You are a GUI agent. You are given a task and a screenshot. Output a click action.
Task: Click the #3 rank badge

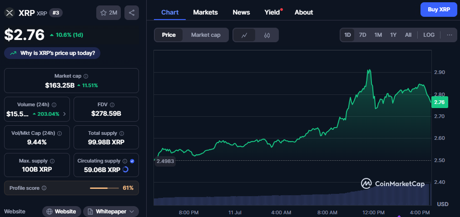pyautogui.click(x=56, y=13)
